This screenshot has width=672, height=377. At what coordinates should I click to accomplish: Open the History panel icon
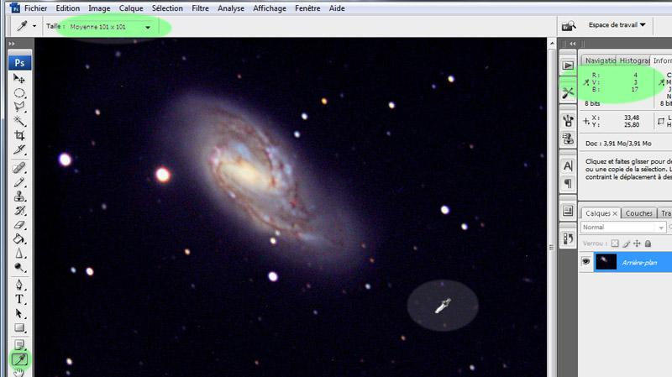[568, 238]
